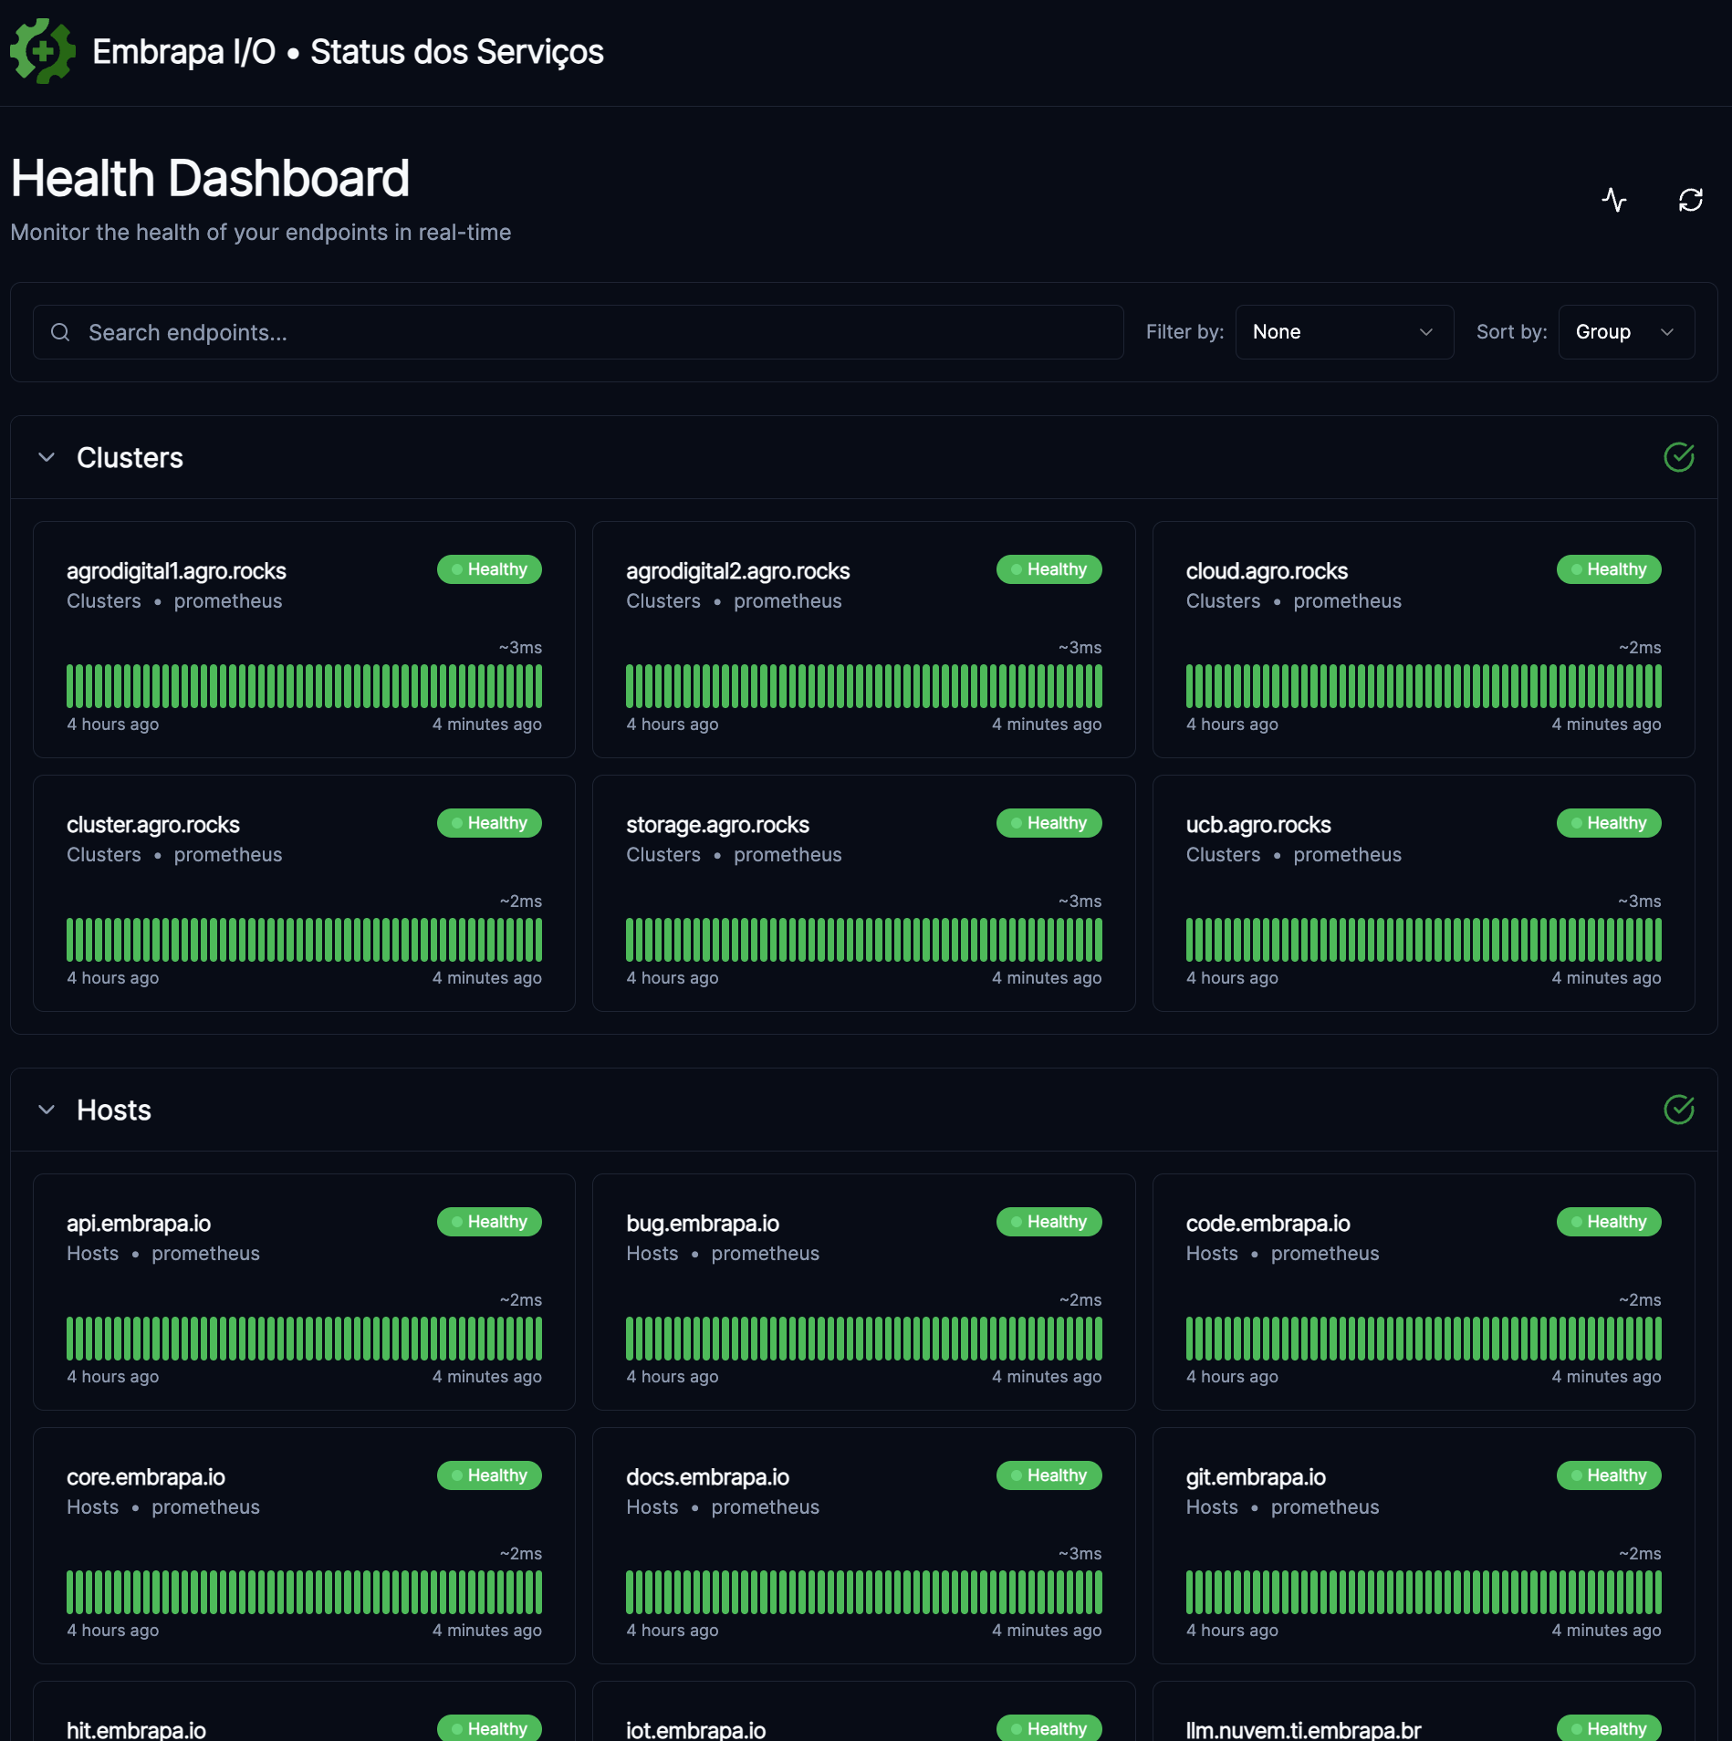Click the "Clusters" group heading
The width and height of the screenshot is (1732, 1741).
[130, 457]
